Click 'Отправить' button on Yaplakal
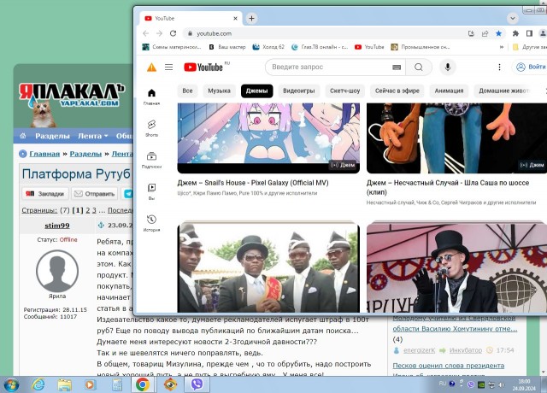Screen dimensions: 547x393 tap(95, 194)
